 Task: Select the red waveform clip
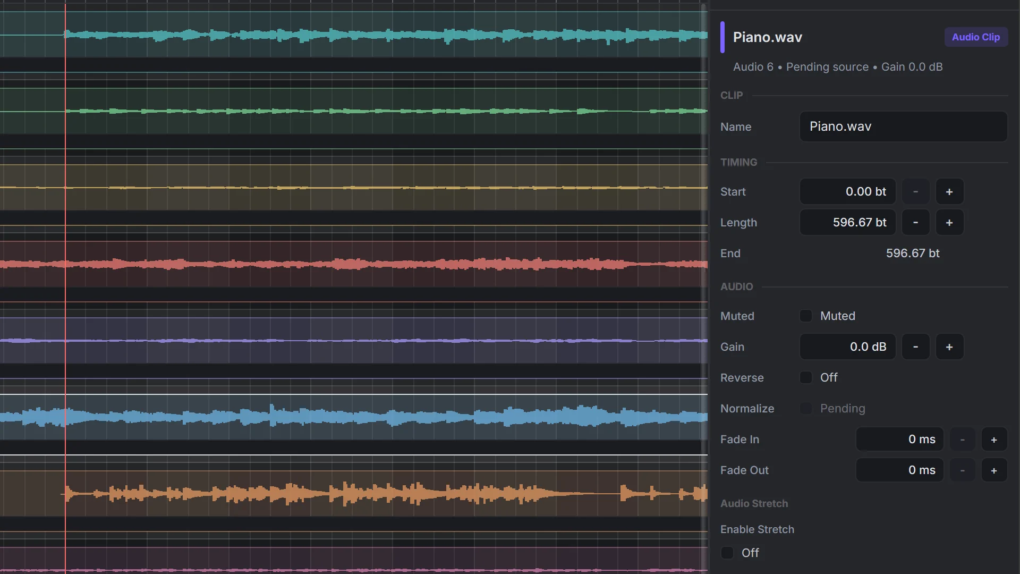pyautogui.click(x=354, y=264)
